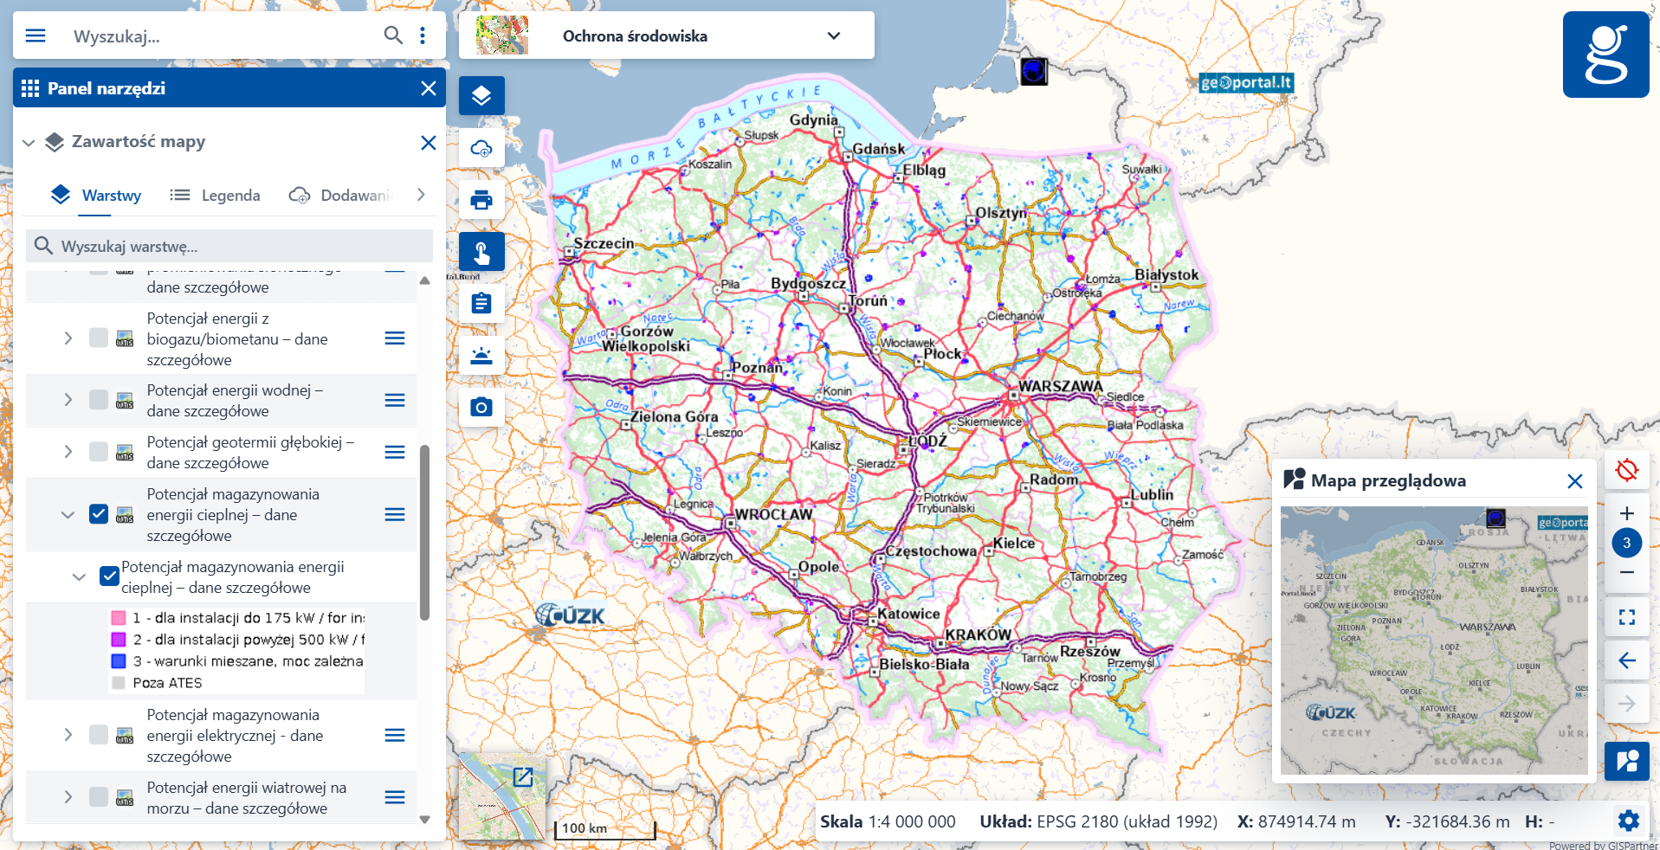Expand Potencjał energii wodnej layer
1660x850 pixels.
coord(68,400)
